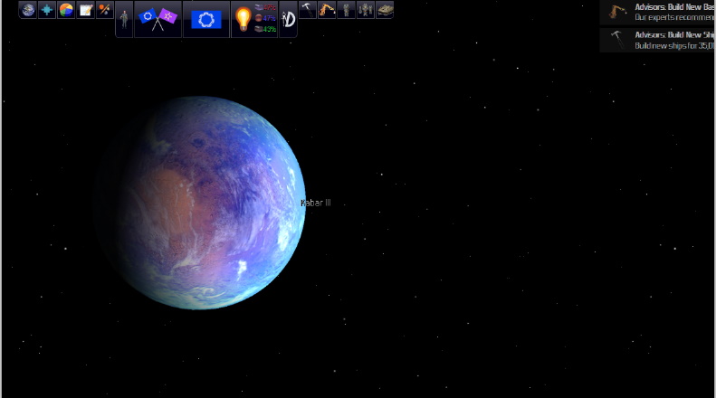Click the 43% green high-tech research value
The width and height of the screenshot is (716, 398).
[x=270, y=29]
